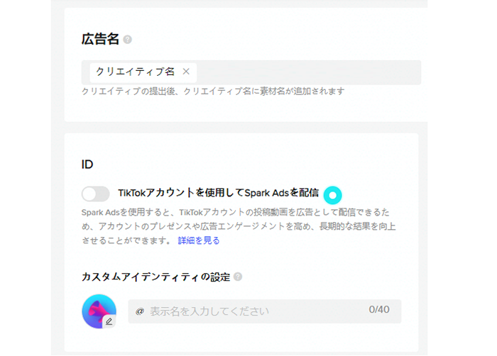This screenshot has height=356, width=497.
Task: Remove the クリエイティブ名 tag with its X
Action: click(x=186, y=72)
